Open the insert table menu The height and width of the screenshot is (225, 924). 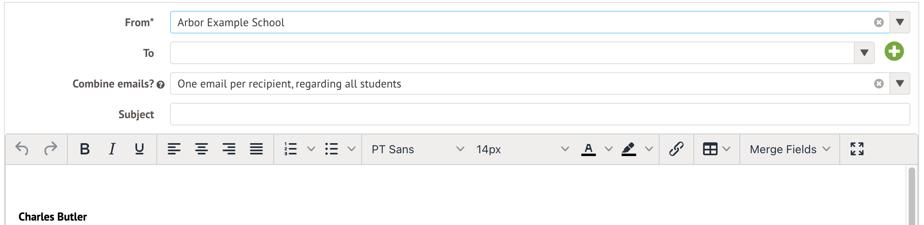pyautogui.click(x=710, y=149)
